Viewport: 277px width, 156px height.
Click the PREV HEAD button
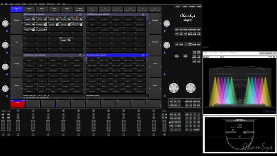(185, 56)
